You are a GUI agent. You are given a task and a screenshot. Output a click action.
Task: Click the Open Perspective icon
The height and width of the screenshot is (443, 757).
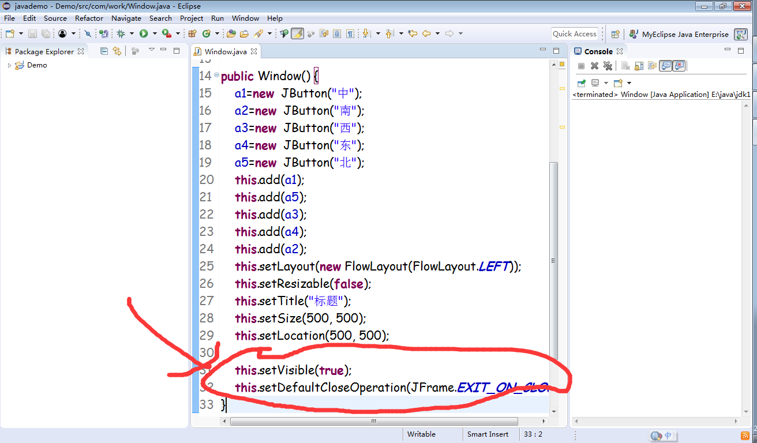tap(616, 34)
